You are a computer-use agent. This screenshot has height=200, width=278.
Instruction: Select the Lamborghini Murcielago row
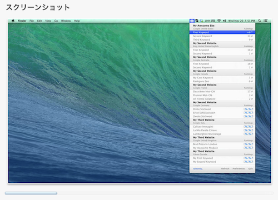point(222,134)
